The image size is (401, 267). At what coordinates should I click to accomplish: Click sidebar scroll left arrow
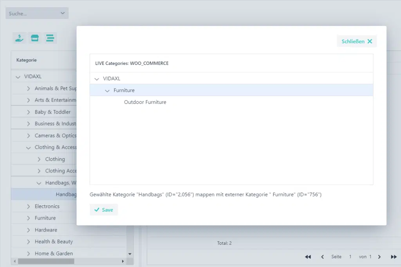pos(14,261)
